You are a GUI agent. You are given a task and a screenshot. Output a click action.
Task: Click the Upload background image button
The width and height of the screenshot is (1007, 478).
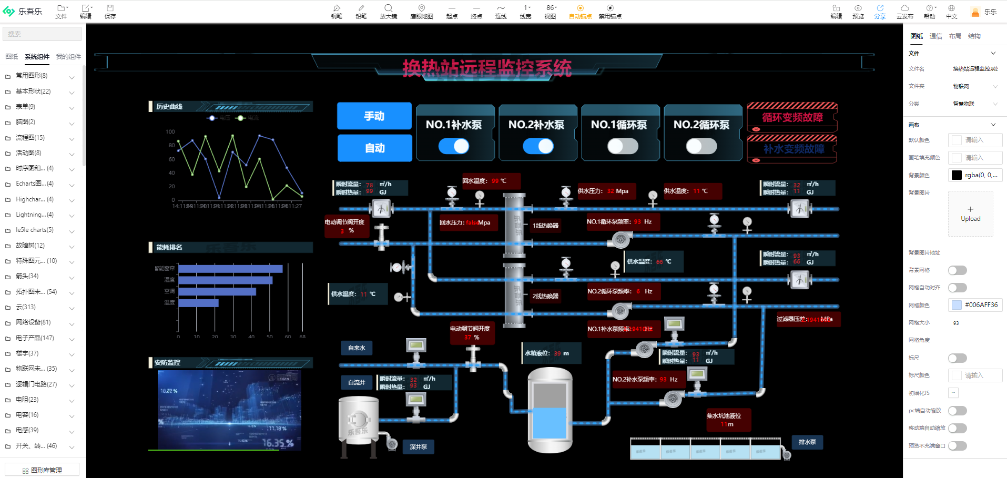[970, 212]
